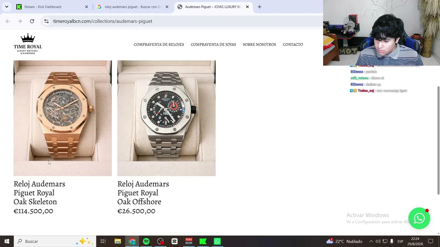
Task: Open VoiceMeeter from the taskbar
Action: [189, 241]
